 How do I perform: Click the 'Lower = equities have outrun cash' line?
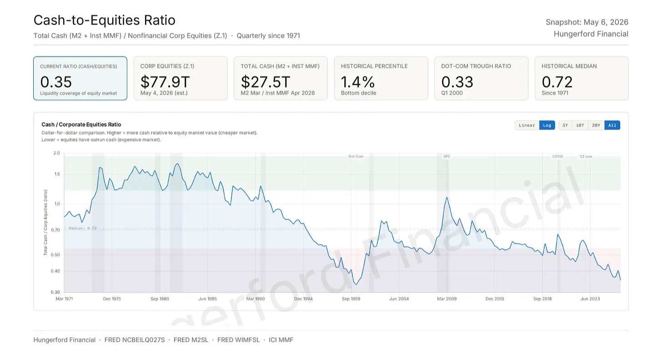(101, 140)
